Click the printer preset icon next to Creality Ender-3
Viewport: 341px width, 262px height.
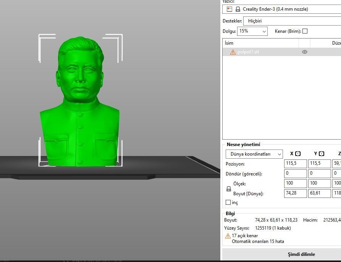coord(229,9)
